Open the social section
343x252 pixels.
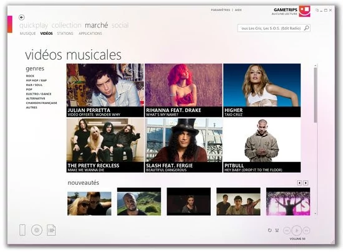pos(120,26)
